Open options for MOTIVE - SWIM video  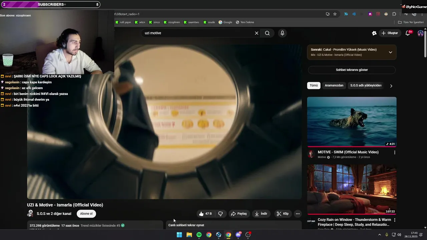pos(395,152)
